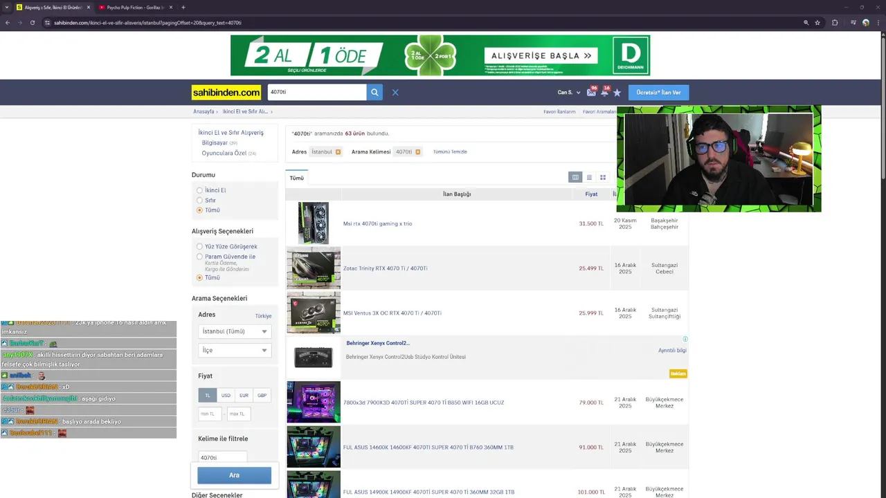The image size is (886, 498).
Task: Open the notifications bell icon
Action: point(604,92)
